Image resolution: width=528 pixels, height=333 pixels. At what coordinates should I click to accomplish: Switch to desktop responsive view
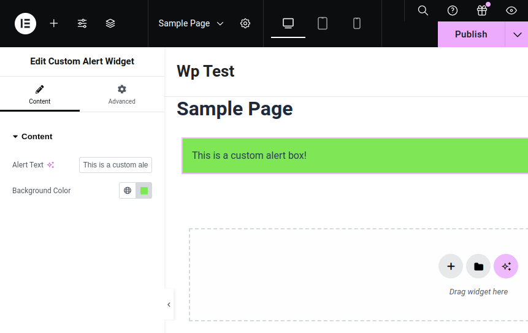(288, 23)
